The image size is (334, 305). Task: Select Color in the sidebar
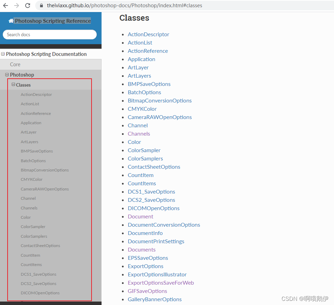coord(26,217)
